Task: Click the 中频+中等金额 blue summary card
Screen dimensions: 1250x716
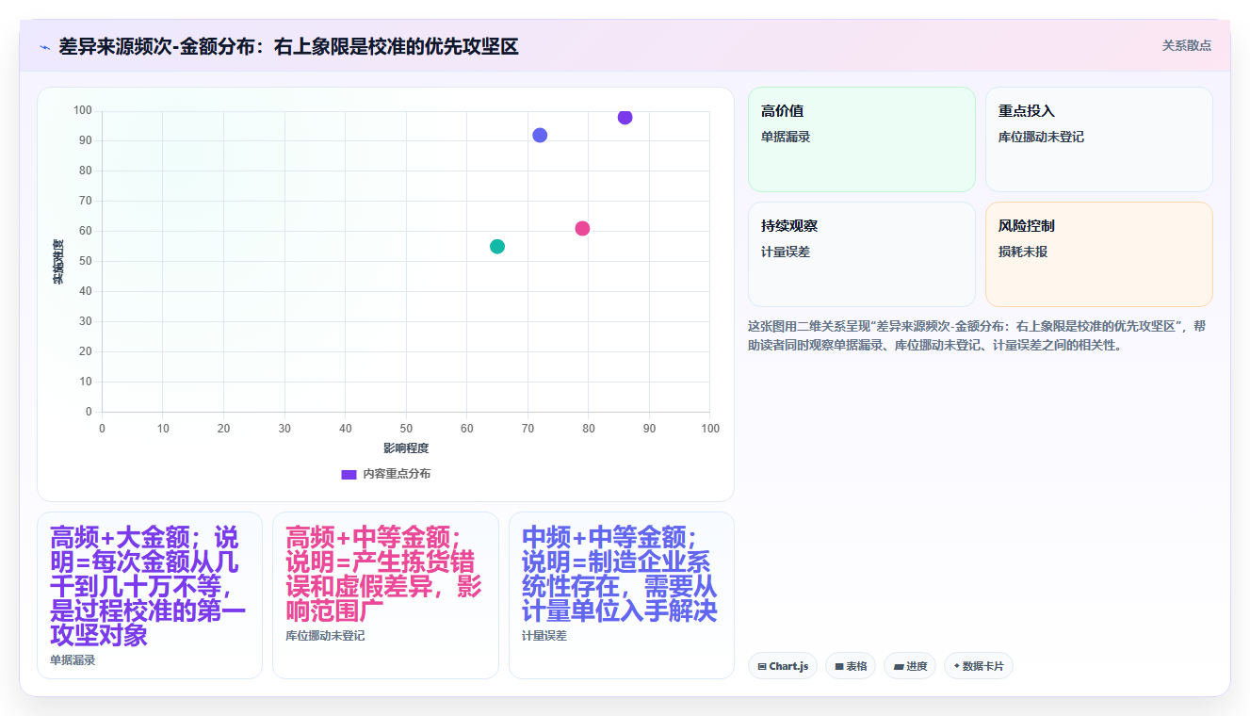Action: pyautogui.click(x=622, y=595)
